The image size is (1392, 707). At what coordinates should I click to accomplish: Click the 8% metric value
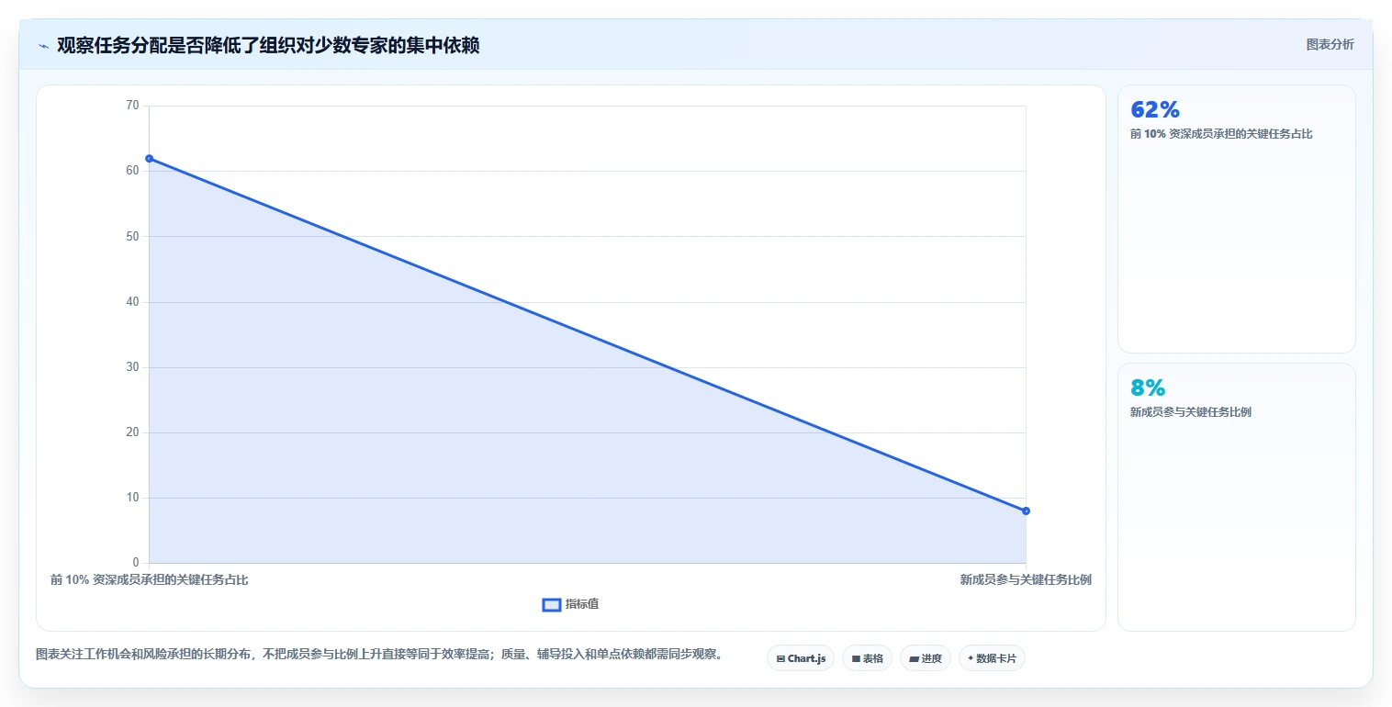pos(1148,387)
